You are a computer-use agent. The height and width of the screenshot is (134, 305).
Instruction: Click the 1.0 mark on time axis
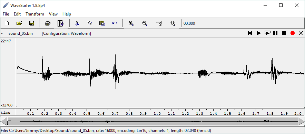tap(157, 113)
